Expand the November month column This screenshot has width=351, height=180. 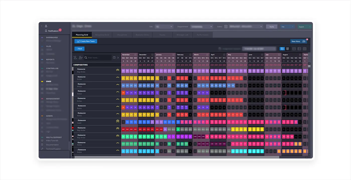tap(135, 54)
